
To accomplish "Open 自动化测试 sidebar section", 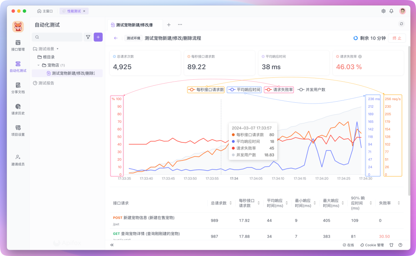I will point(18,67).
